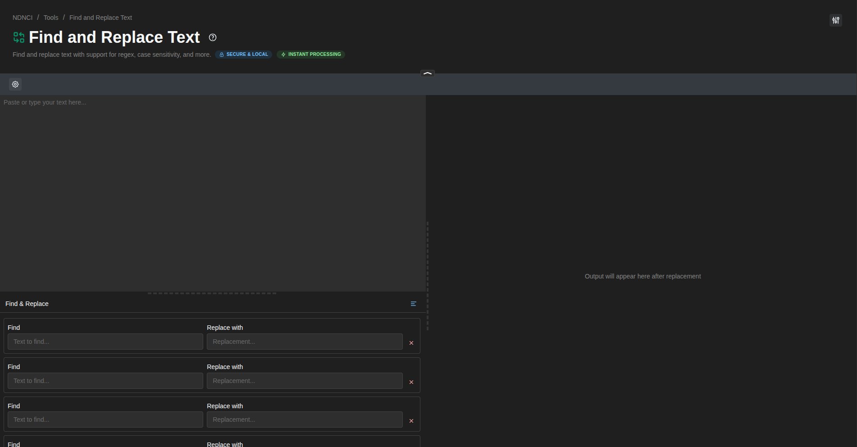
Task: Click the help question mark icon
Action: click(x=213, y=37)
